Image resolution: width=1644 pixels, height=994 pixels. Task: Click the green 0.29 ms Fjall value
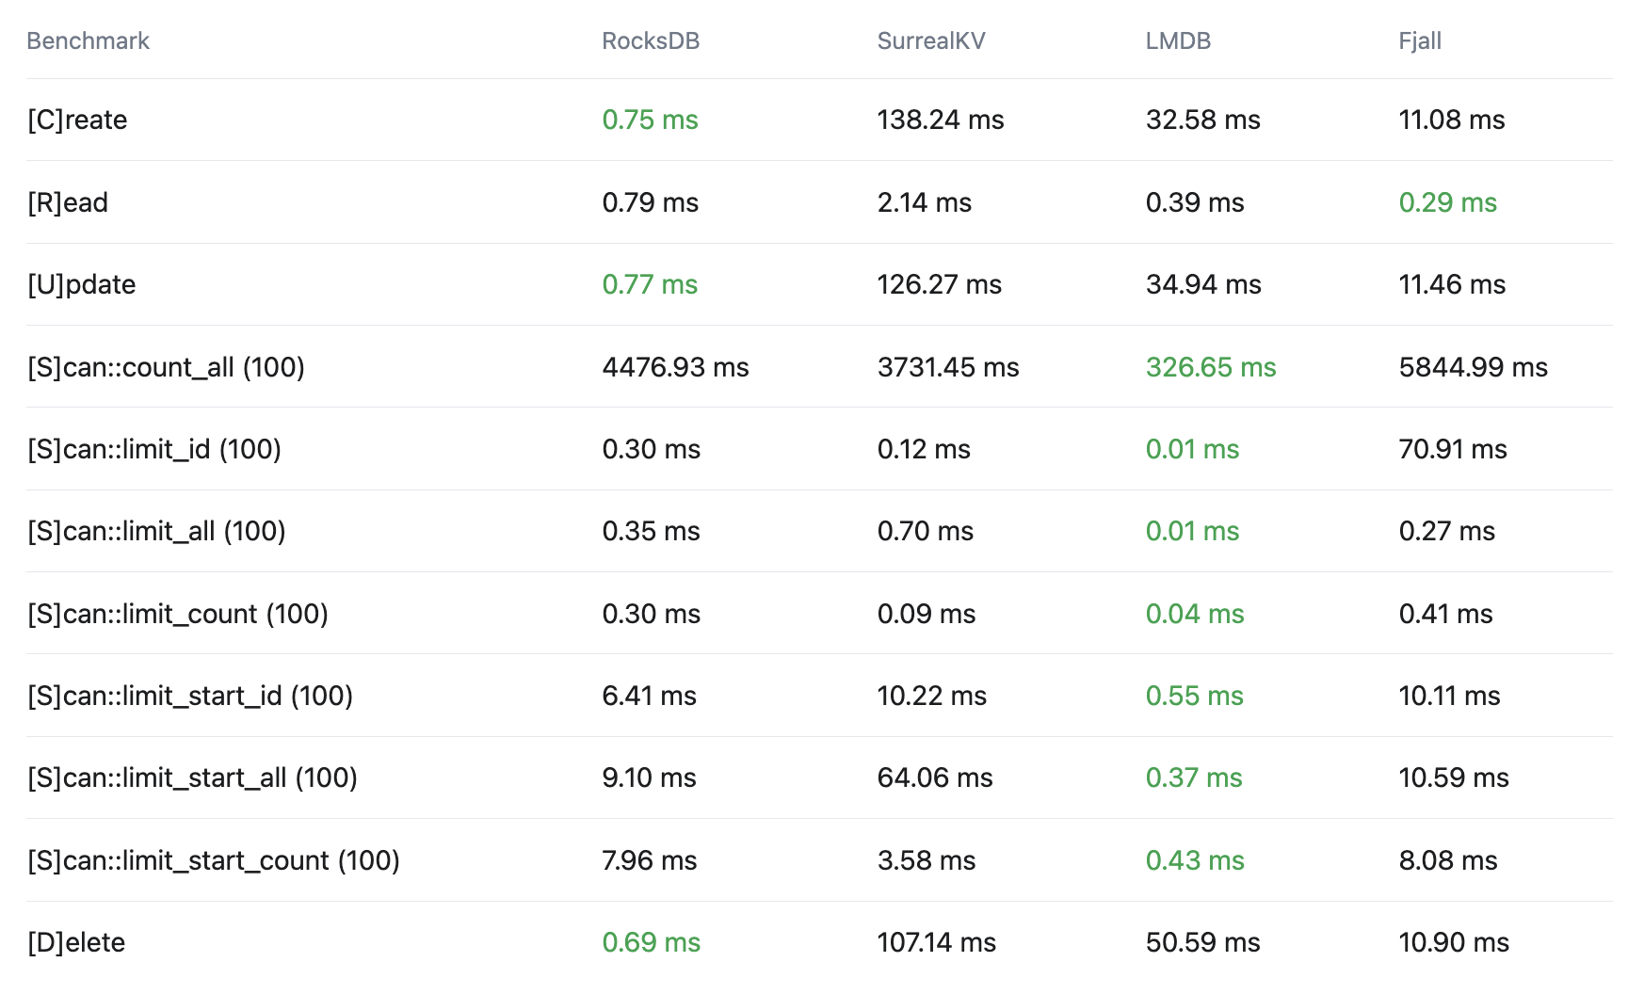point(1448,202)
